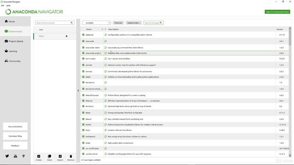
Task: Click the package list vertical scrollbar thumb
Action: tap(290, 38)
